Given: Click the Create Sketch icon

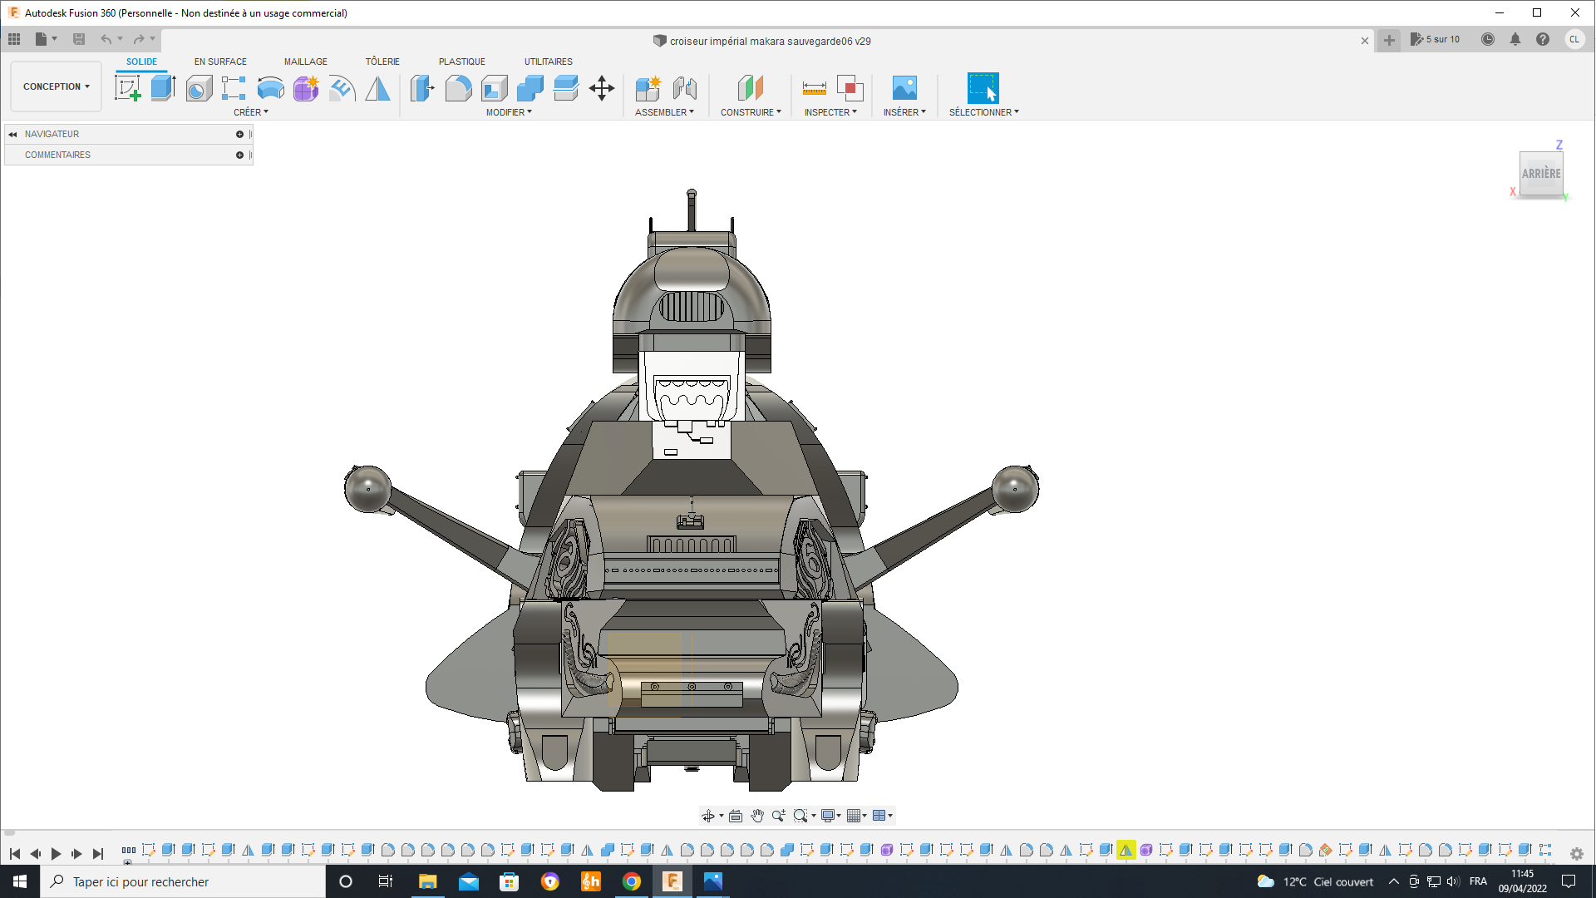Looking at the screenshot, I should [x=127, y=88].
